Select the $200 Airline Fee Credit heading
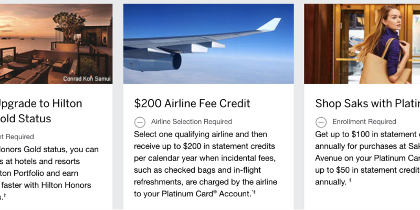This screenshot has width=420, height=210. [192, 103]
